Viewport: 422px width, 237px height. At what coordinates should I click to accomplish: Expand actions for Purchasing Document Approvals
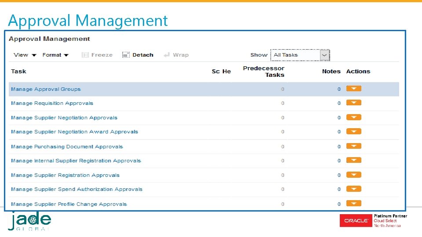point(353,146)
